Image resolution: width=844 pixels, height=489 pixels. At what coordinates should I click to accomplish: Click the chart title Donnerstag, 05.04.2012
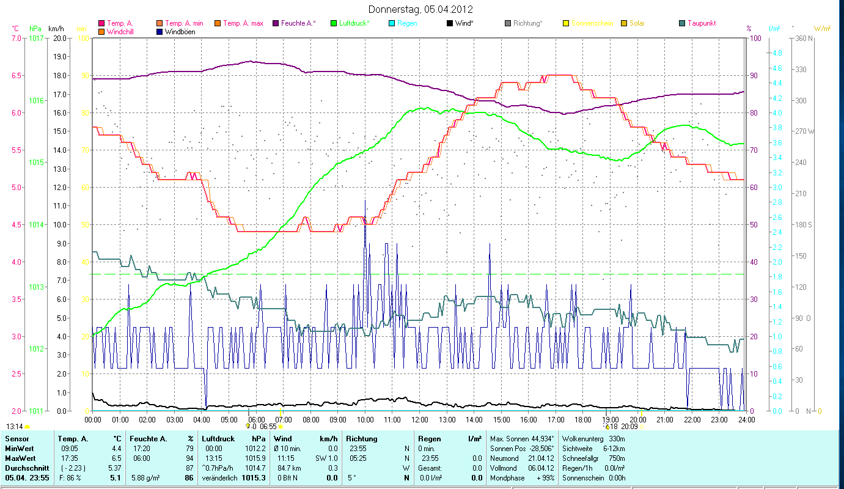[422, 9]
